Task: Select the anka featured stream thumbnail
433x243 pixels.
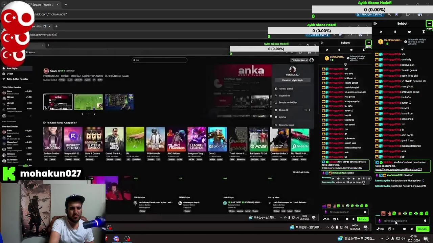Action: click(x=58, y=102)
